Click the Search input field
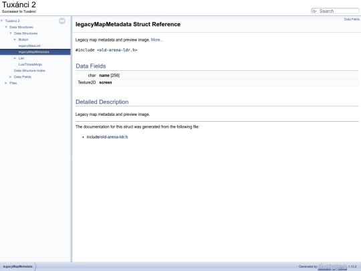The width and height of the screenshot is (361, 271). (338, 11)
